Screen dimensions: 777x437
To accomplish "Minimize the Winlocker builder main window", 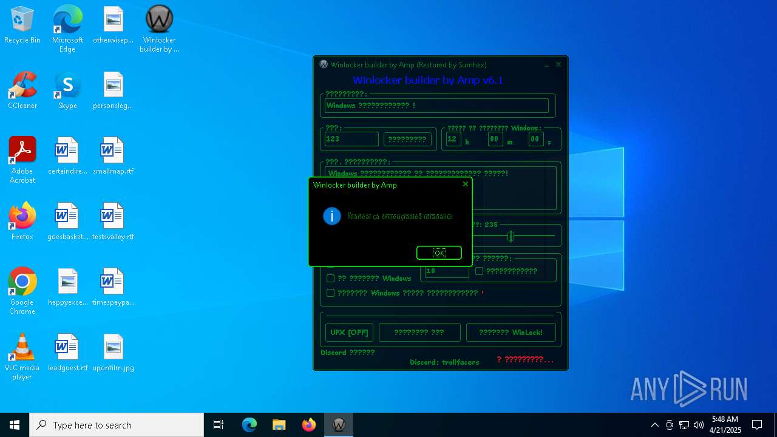I will coord(546,64).
